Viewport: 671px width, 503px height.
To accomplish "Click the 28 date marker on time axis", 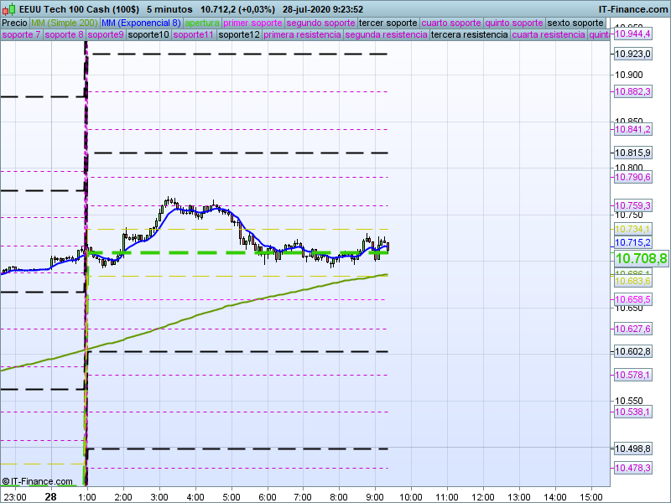I will click(x=51, y=496).
